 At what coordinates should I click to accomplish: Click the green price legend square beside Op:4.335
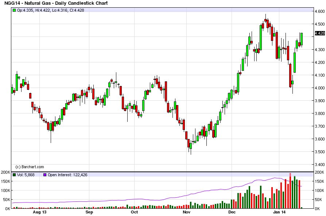click(x=14, y=10)
